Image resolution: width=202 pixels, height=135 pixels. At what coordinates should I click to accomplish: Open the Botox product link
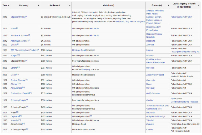pyautogui.click(x=149, y=84)
